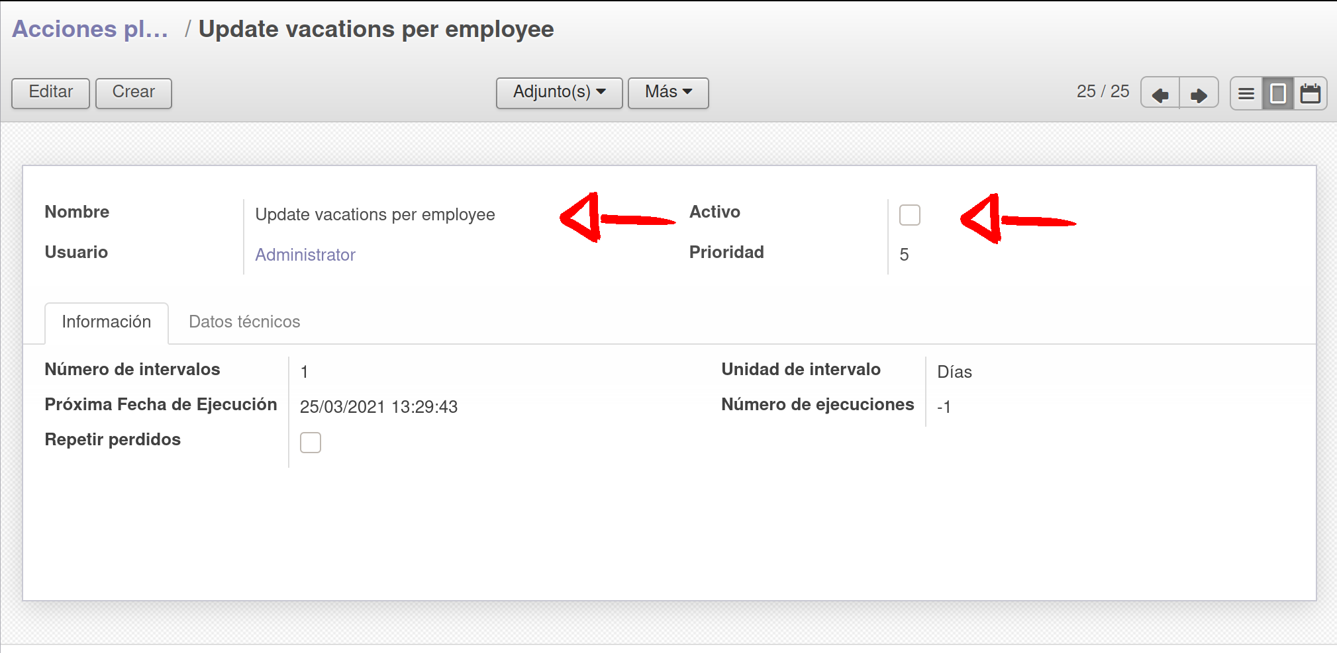This screenshot has height=653, width=1337.
Task: Click the Crear button
Action: tap(134, 93)
